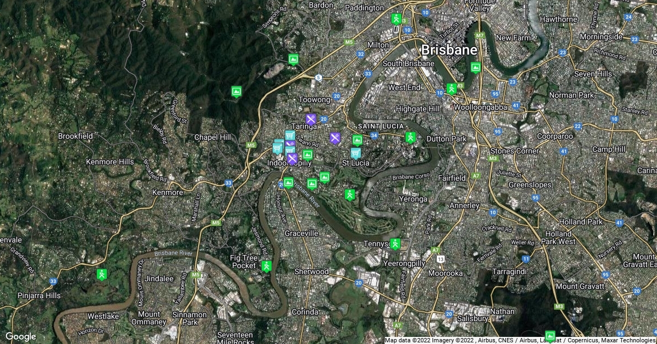Click the walking marker at Fig Tree Pocket
This screenshot has width=657, height=344.
(x=267, y=266)
